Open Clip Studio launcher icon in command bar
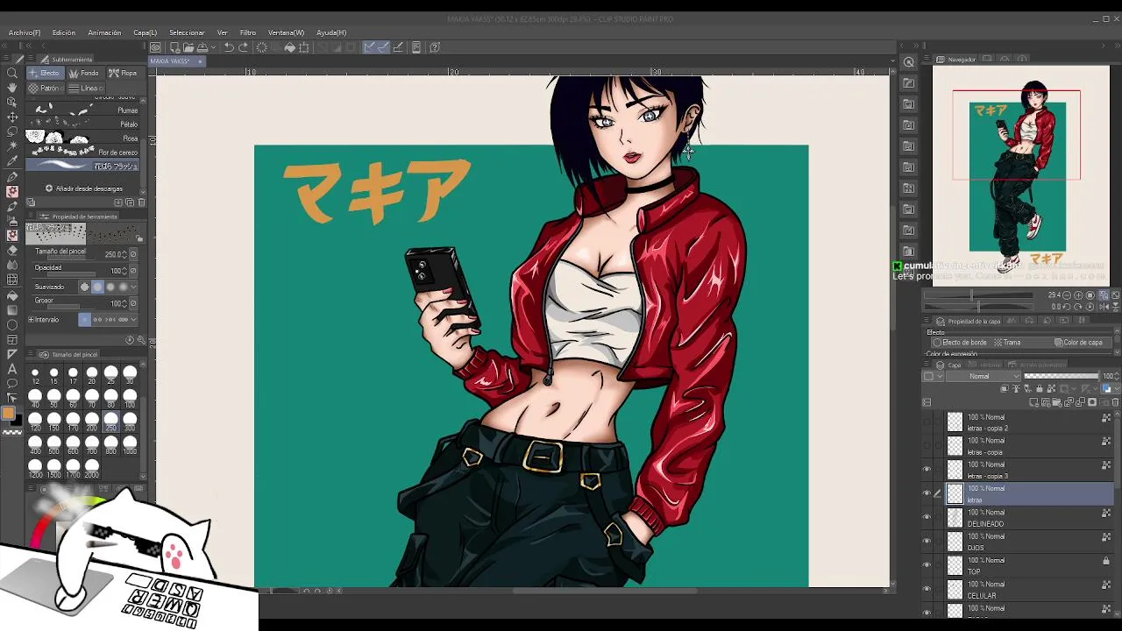1122x631 pixels. tap(155, 47)
